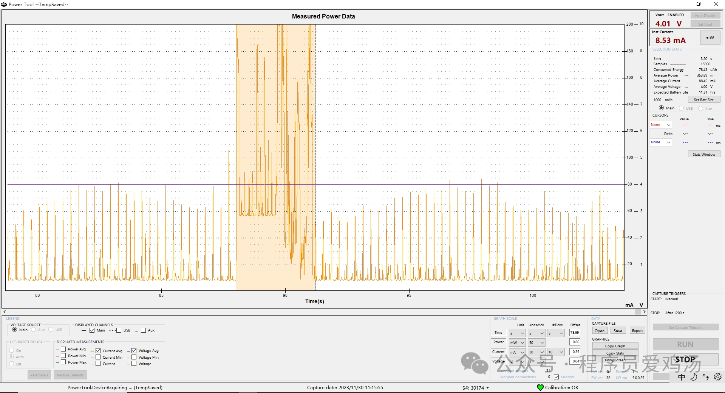This screenshot has height=393, width=725.
Task: Click the Voltage offset field showing 0.04
Action: tap(575, 361)
